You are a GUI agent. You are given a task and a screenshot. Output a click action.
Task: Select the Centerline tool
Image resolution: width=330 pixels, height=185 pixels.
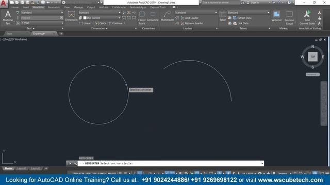pyautogui.click(x=153, y=16)
